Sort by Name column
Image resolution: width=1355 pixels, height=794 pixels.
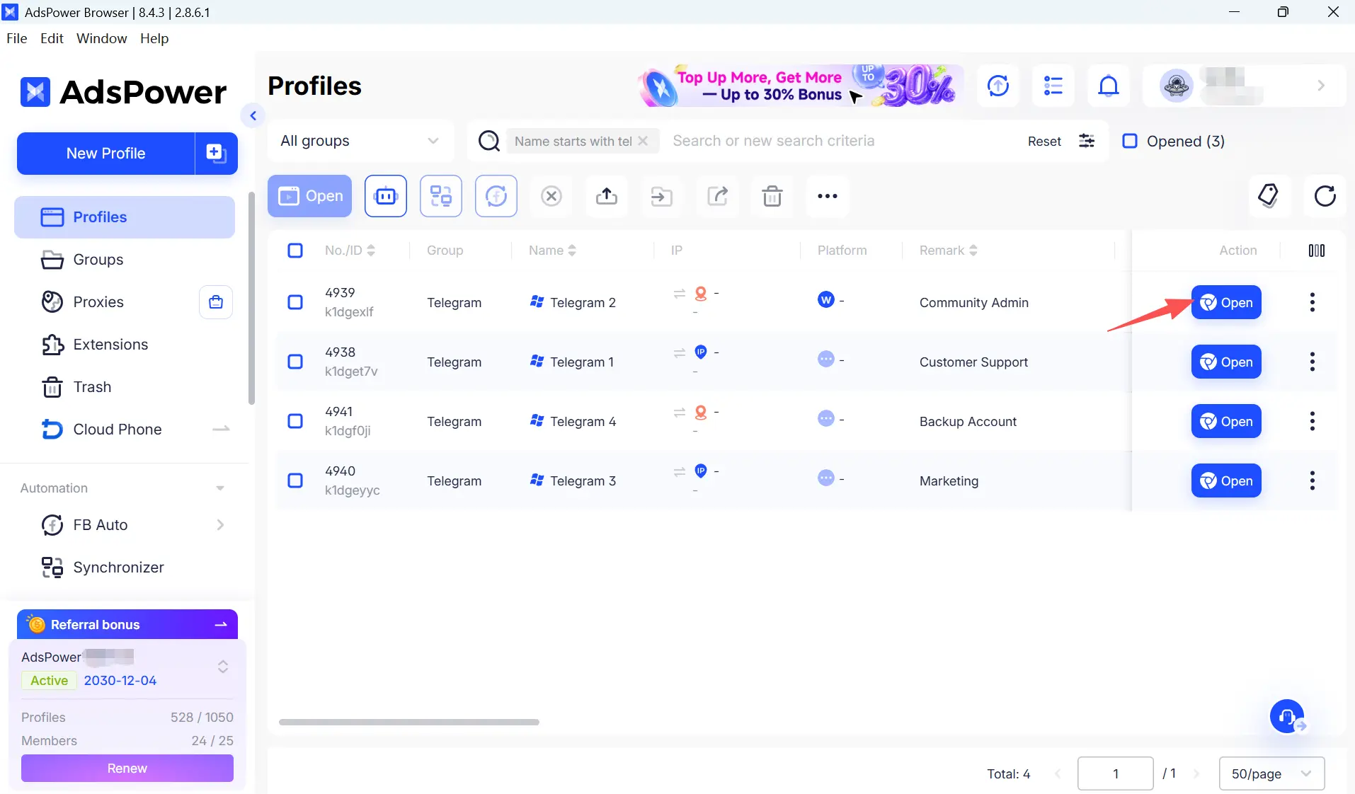(572, 251)
